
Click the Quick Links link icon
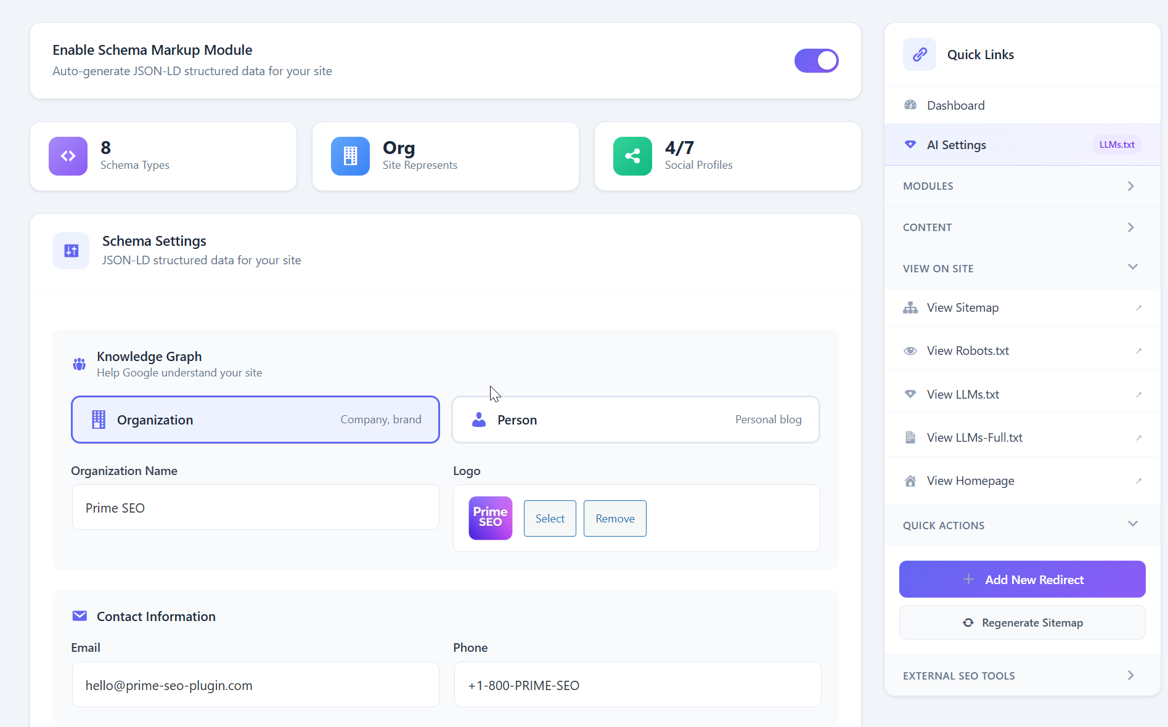tap(919, 54)
